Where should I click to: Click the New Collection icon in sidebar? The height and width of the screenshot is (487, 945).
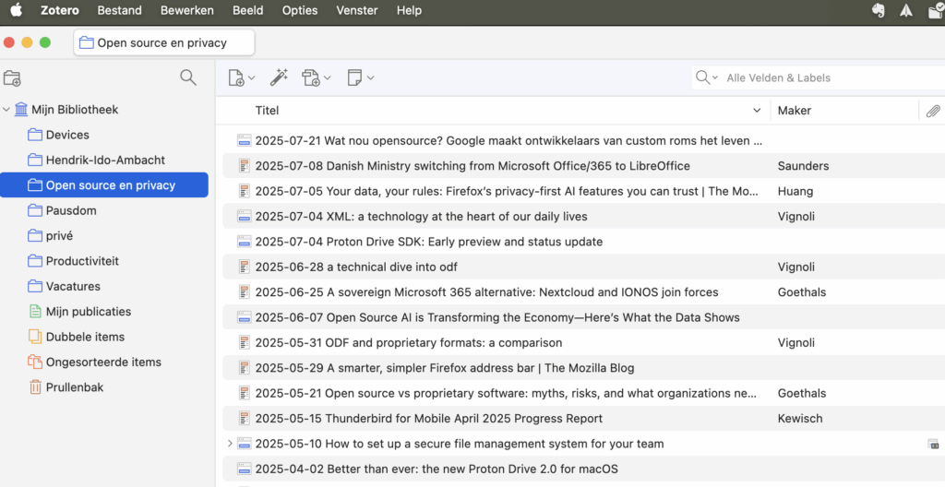coord(12,77)
